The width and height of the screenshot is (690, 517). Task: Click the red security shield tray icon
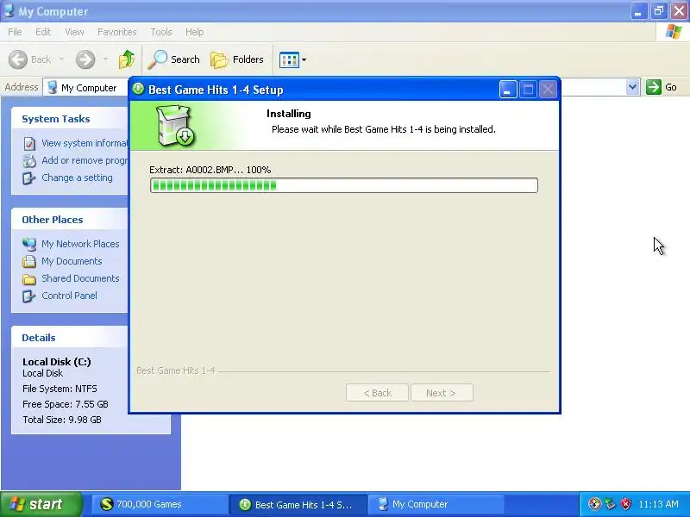click(626, 504)
